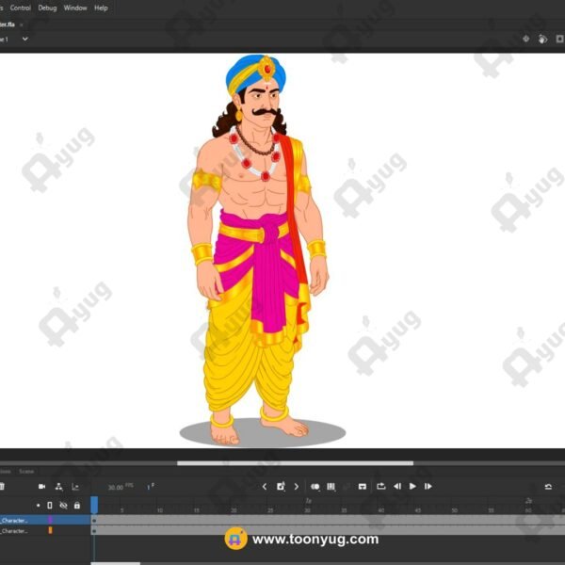Close the .fla document tab
Image resolution: width=565 pixels, height=565 pixels.
[x=22, y=24]
